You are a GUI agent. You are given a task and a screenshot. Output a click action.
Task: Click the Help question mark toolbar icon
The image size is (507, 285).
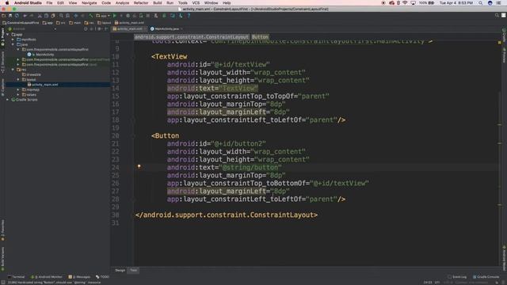pyautogui.click(x=189, y=16)
